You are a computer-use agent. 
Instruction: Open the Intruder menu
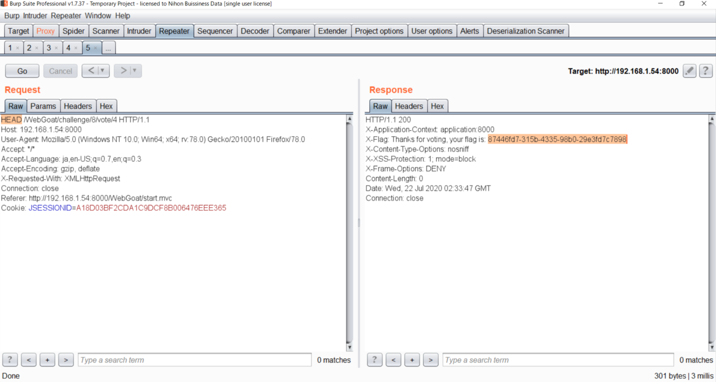click(35, 16)
